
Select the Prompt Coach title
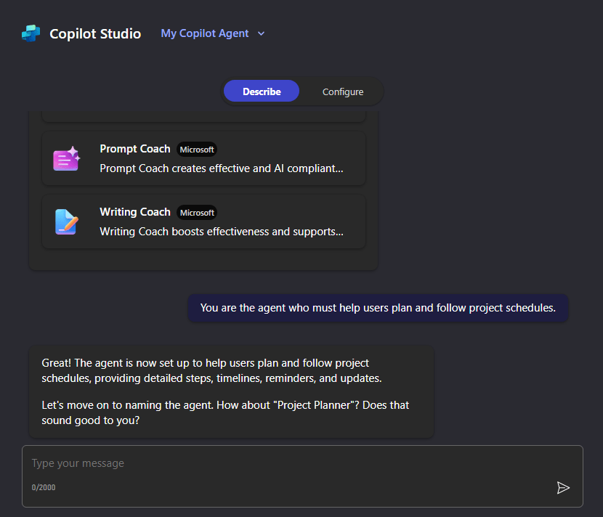[135, 149]
